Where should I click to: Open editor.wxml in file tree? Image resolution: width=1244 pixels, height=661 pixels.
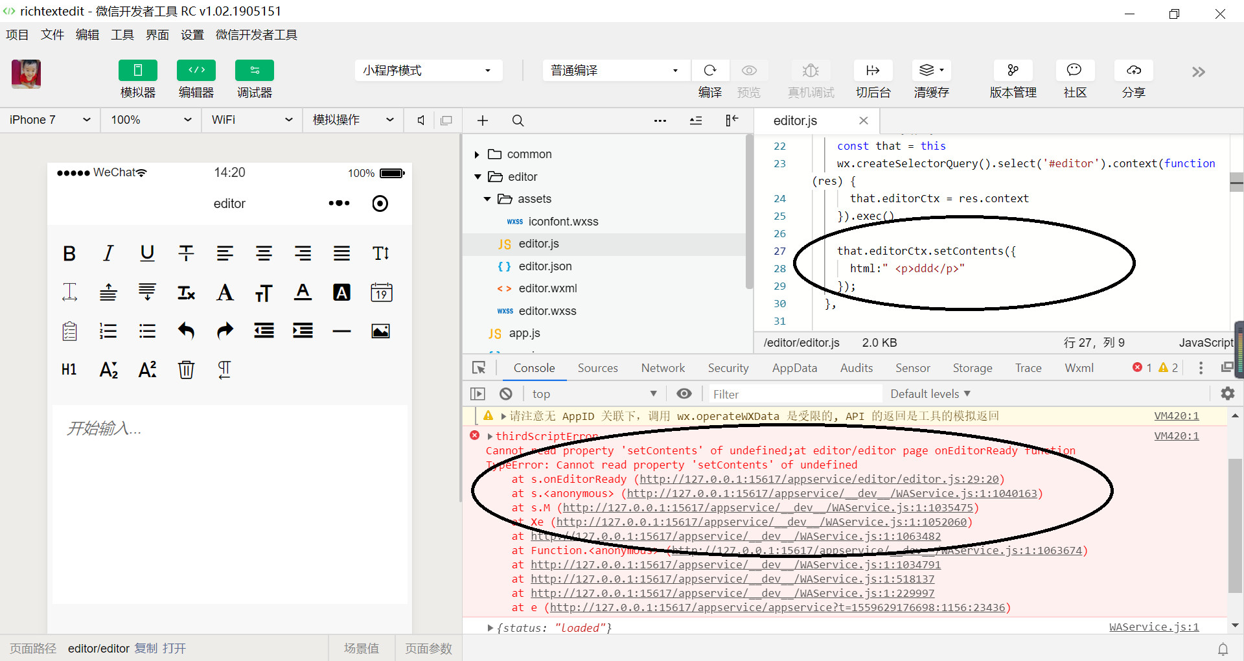pyautogui.click(x=547, y=288)
